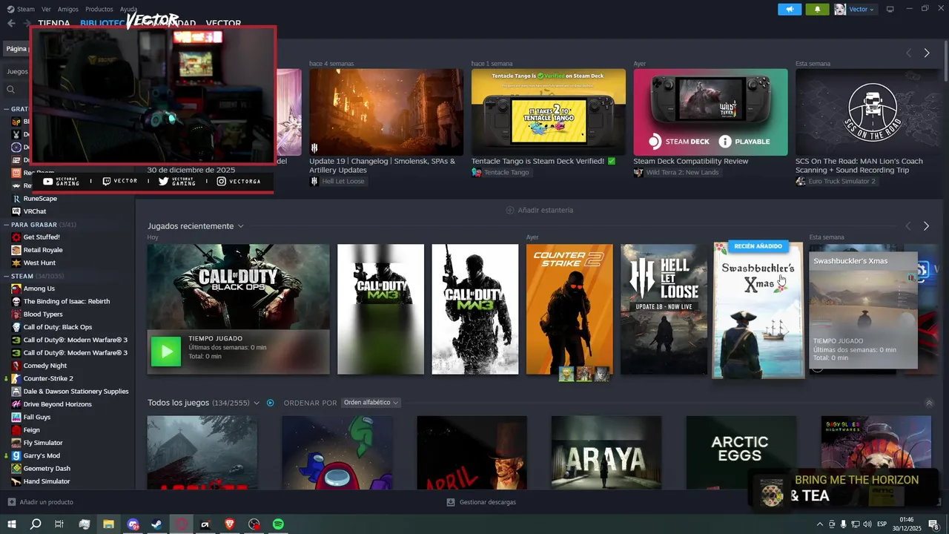The width and height of the screenshot is (949, 534).
Task: Open Windows taskbar search
Action: (x=36, y=524)
